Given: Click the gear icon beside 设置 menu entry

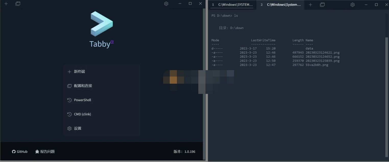Looking at the screenshot, I should [69, 128].
